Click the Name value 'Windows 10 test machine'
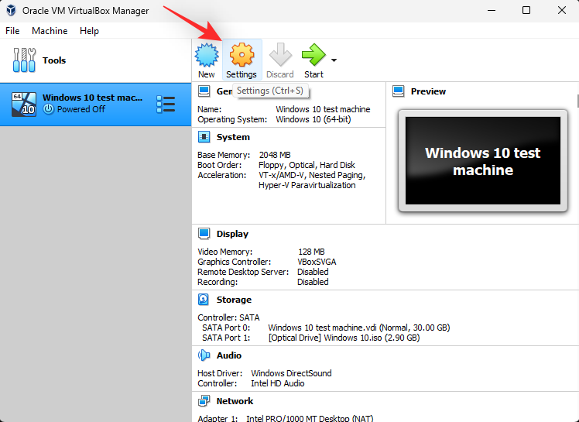The width and height of the screenshot is (579, 422). point(323,109)
